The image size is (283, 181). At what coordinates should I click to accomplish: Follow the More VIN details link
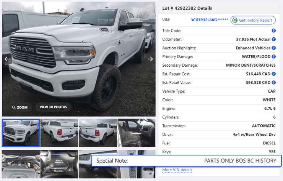pyautogui.click(x=177, y=170)
